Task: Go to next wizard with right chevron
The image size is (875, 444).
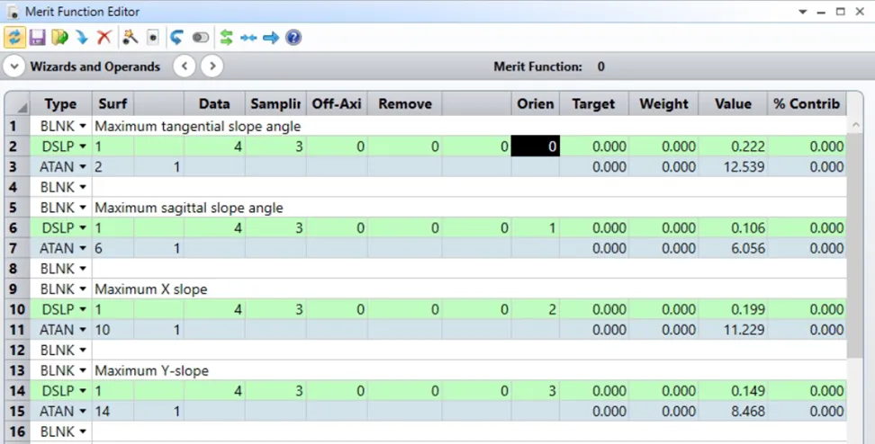Action: (x=212, y=67)
